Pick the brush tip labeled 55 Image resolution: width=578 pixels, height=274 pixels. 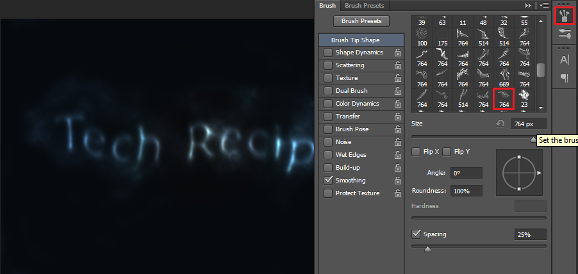click(x=524, y=21)
